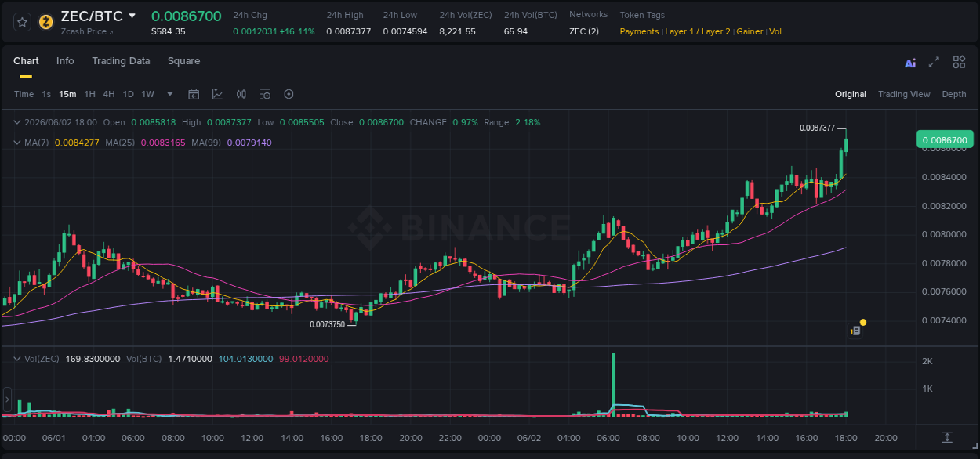Click the $584.35 USD price
Image resolution: width=980 pixels, height=459 pixels.
(x=168, y=31)
